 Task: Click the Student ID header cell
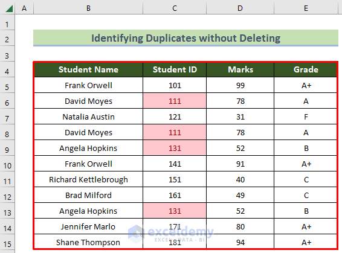click(x=175, y=69)
